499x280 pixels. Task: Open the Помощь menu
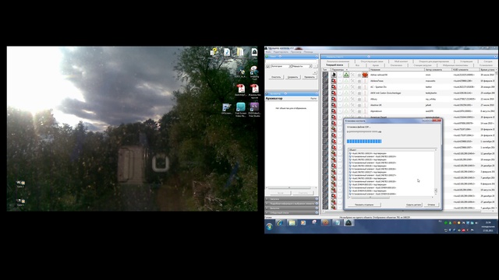tap(308, 52)
